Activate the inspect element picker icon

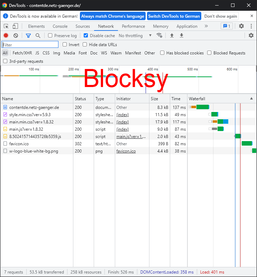tap(6, 26)
